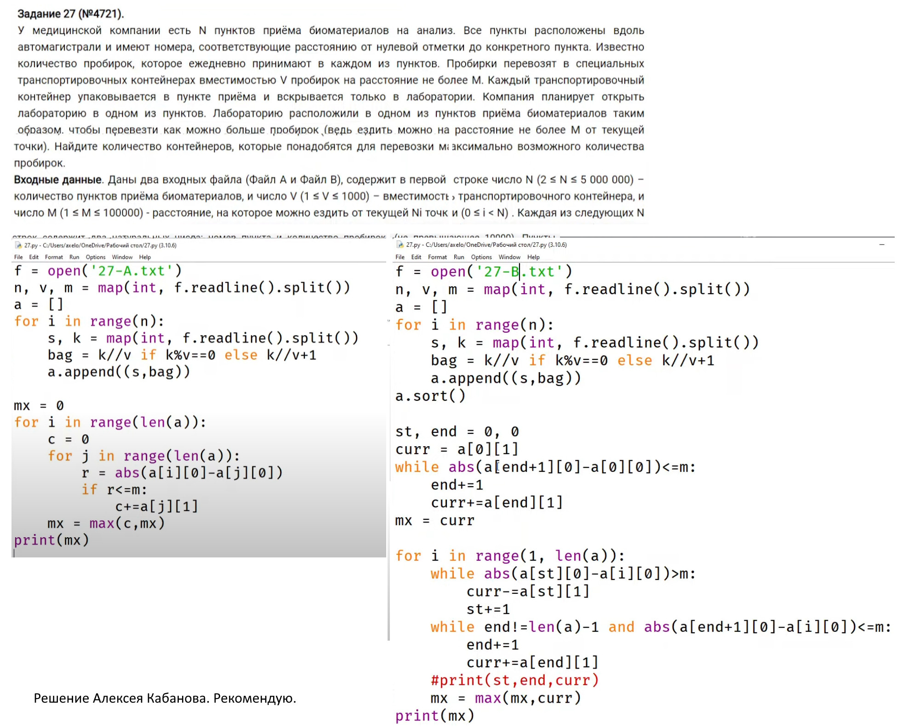This screenshot has height=727, width=897.
Task: Place cursor on the a.sort() code line
Action: pyautogui.click(x=430, y=396)
